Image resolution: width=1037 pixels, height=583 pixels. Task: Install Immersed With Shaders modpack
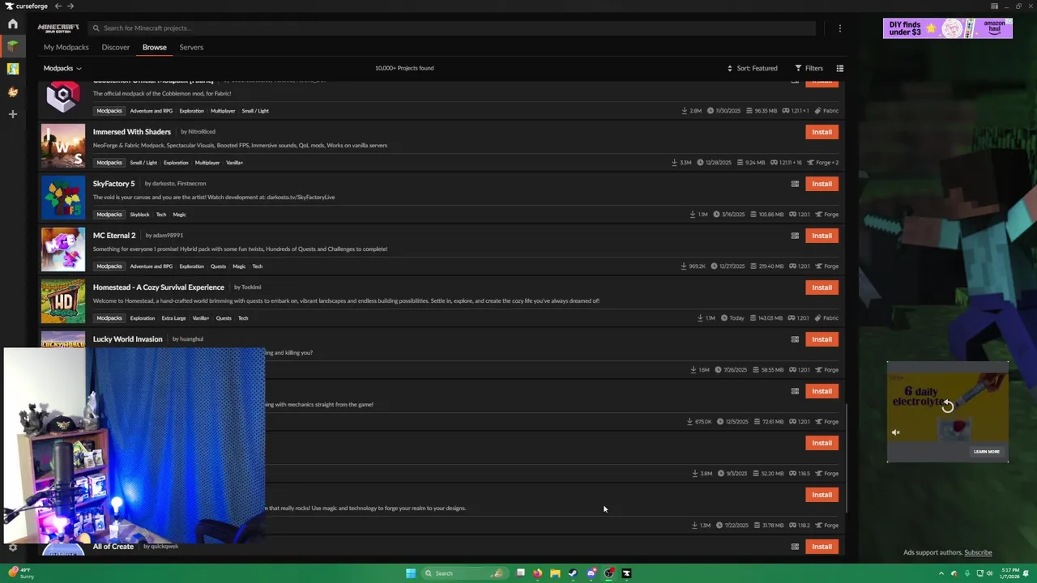[821, 132]
